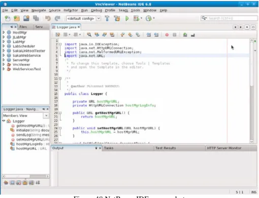Click the maximize editor window button
Image resolution: width=259 pixels, height=198 pixels.
click(253, 27)
